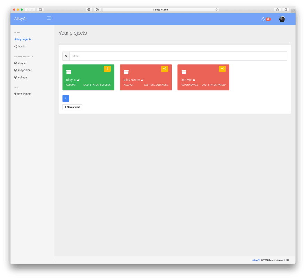Open settings gear on leaf-vpn card

[222, 69]
